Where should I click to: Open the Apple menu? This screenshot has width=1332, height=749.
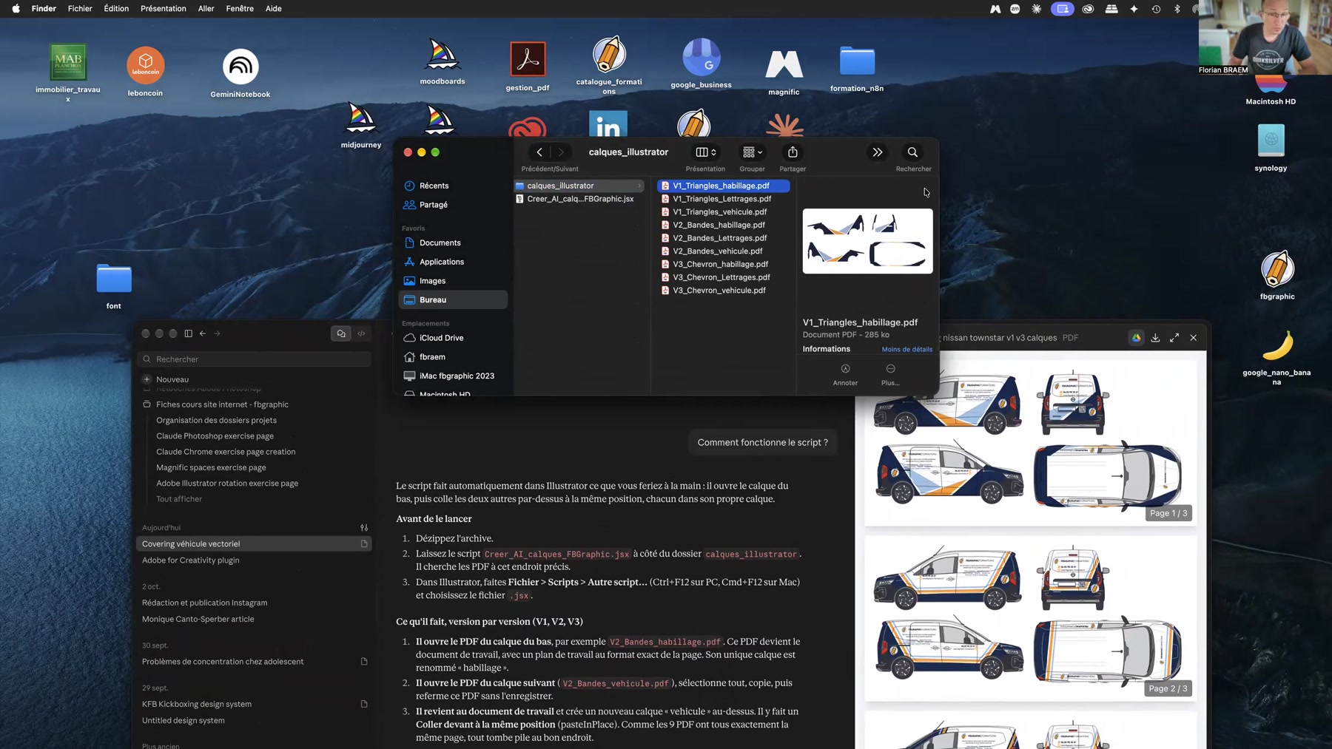(16, 9)
